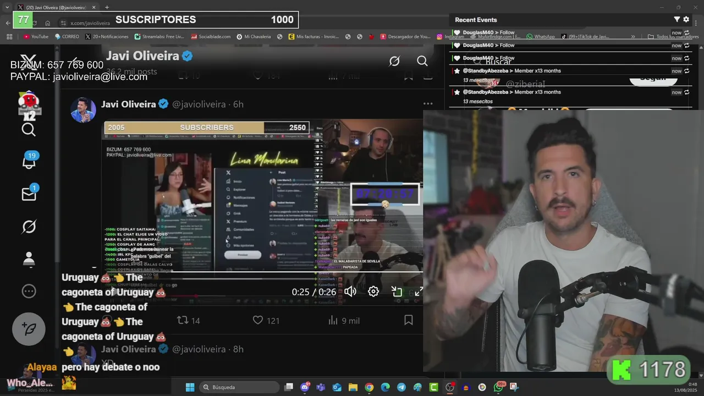
Task: Open the Chrome apps grid in bookmarks bar
Action: click(x=9, y=36)
